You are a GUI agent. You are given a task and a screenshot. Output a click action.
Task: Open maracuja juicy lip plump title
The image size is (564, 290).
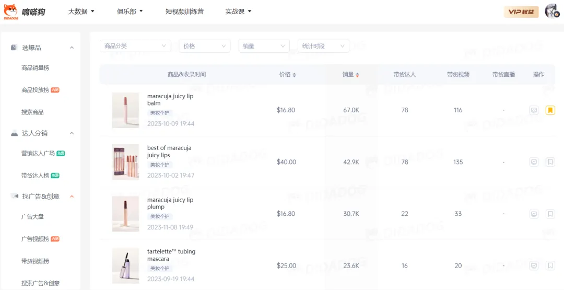pyautogui.click(x=170, y=203)
